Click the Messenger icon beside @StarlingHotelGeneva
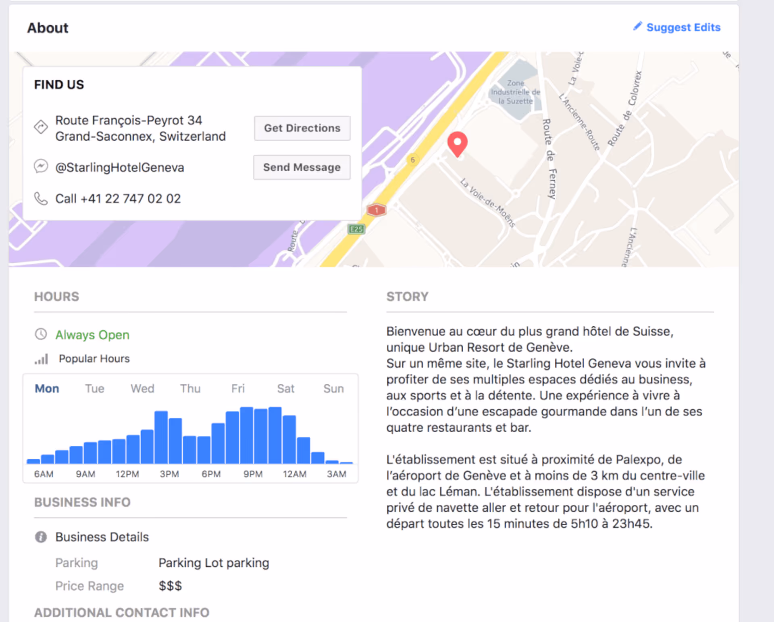 (x=41, y=166)
